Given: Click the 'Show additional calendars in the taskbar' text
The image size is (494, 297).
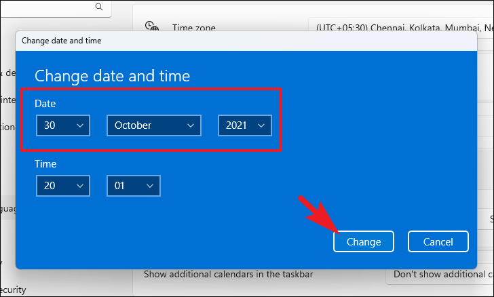Looking at the screenshot, I should point(229,275).
